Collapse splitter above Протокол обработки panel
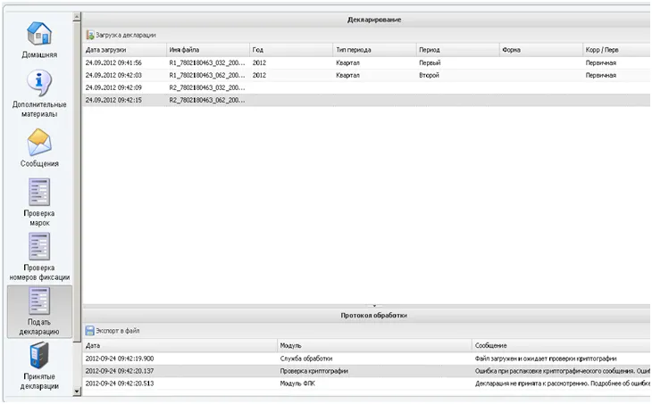The image size is (652, 404). pyautogui.click(x=374, y=306)
